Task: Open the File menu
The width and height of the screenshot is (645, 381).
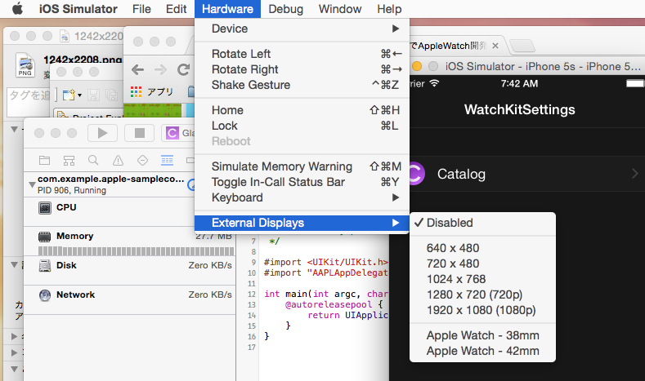Action: coord(141,9)
